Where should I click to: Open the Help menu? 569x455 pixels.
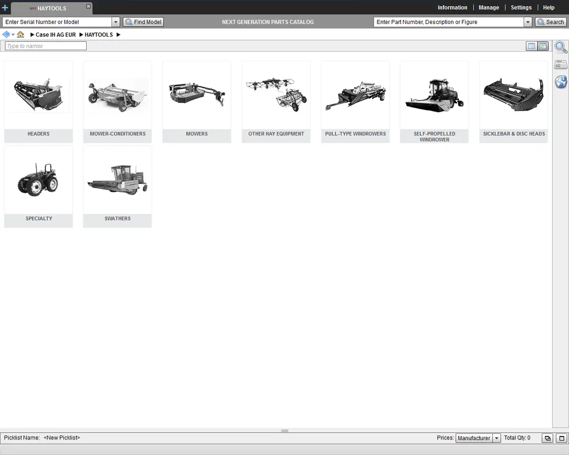(x=548, y=7)
